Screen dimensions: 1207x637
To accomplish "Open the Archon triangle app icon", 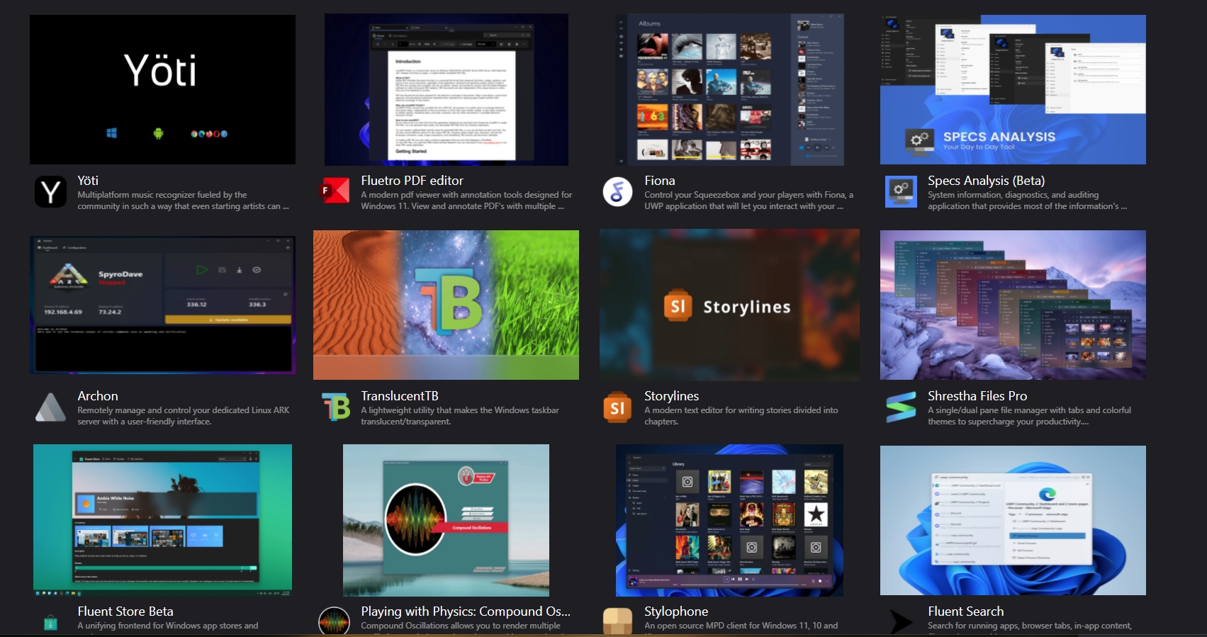I will [x=50, y=407].
